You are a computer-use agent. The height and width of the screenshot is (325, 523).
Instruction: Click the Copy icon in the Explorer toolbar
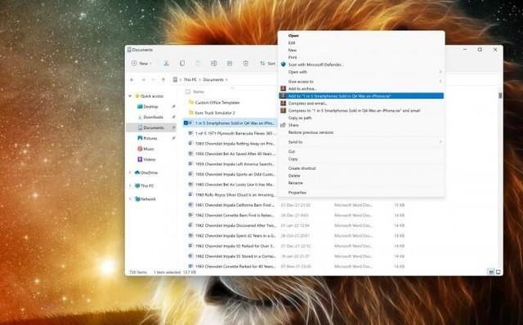click(x=182, y=64)
